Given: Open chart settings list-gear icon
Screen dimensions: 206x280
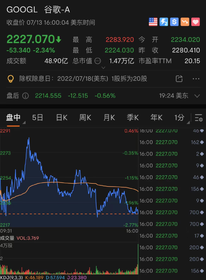Looking at the screenshot, I should coord(199,118).
